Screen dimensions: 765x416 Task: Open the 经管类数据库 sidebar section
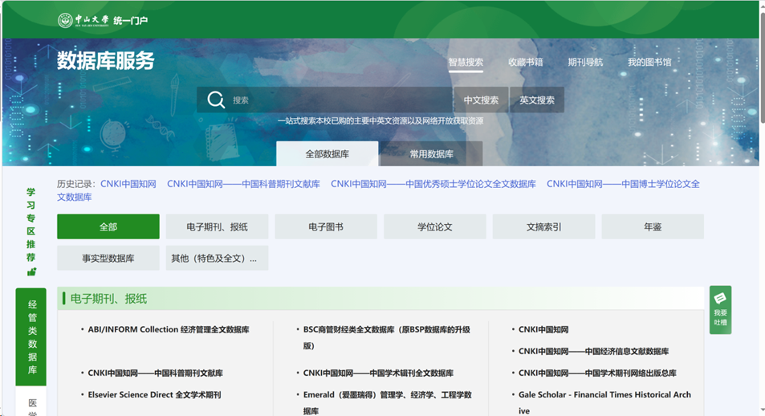pyautogui.click(x=32, y=337)
